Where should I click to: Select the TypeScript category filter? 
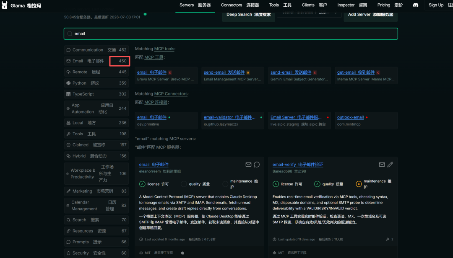point(96,94)
